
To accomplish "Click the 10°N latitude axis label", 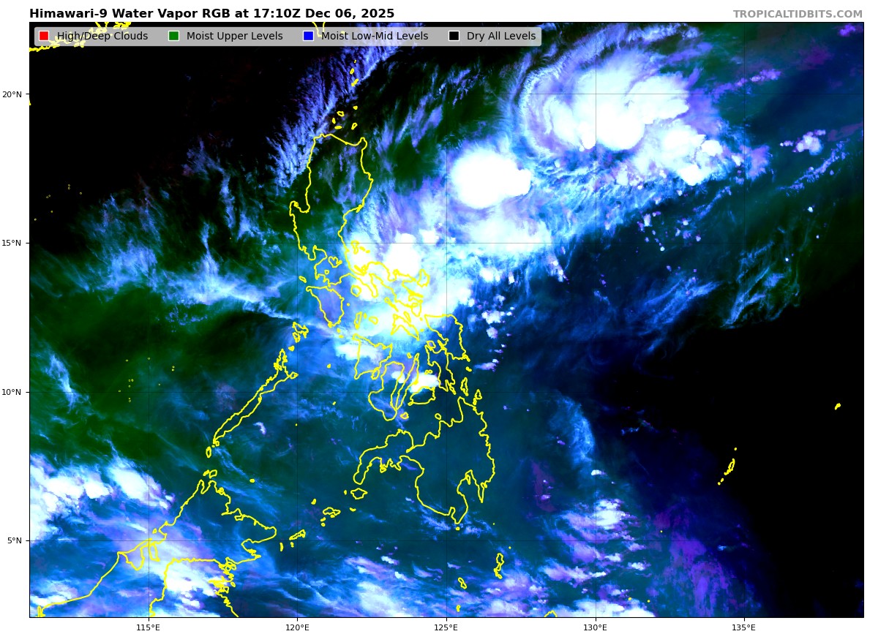I will coord(12,392).
